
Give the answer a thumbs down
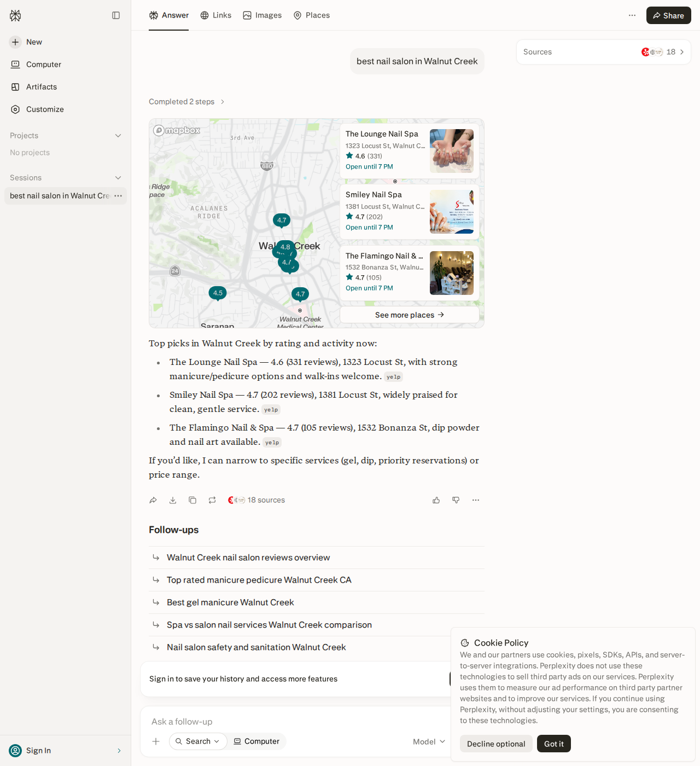[x=456, y=500]
